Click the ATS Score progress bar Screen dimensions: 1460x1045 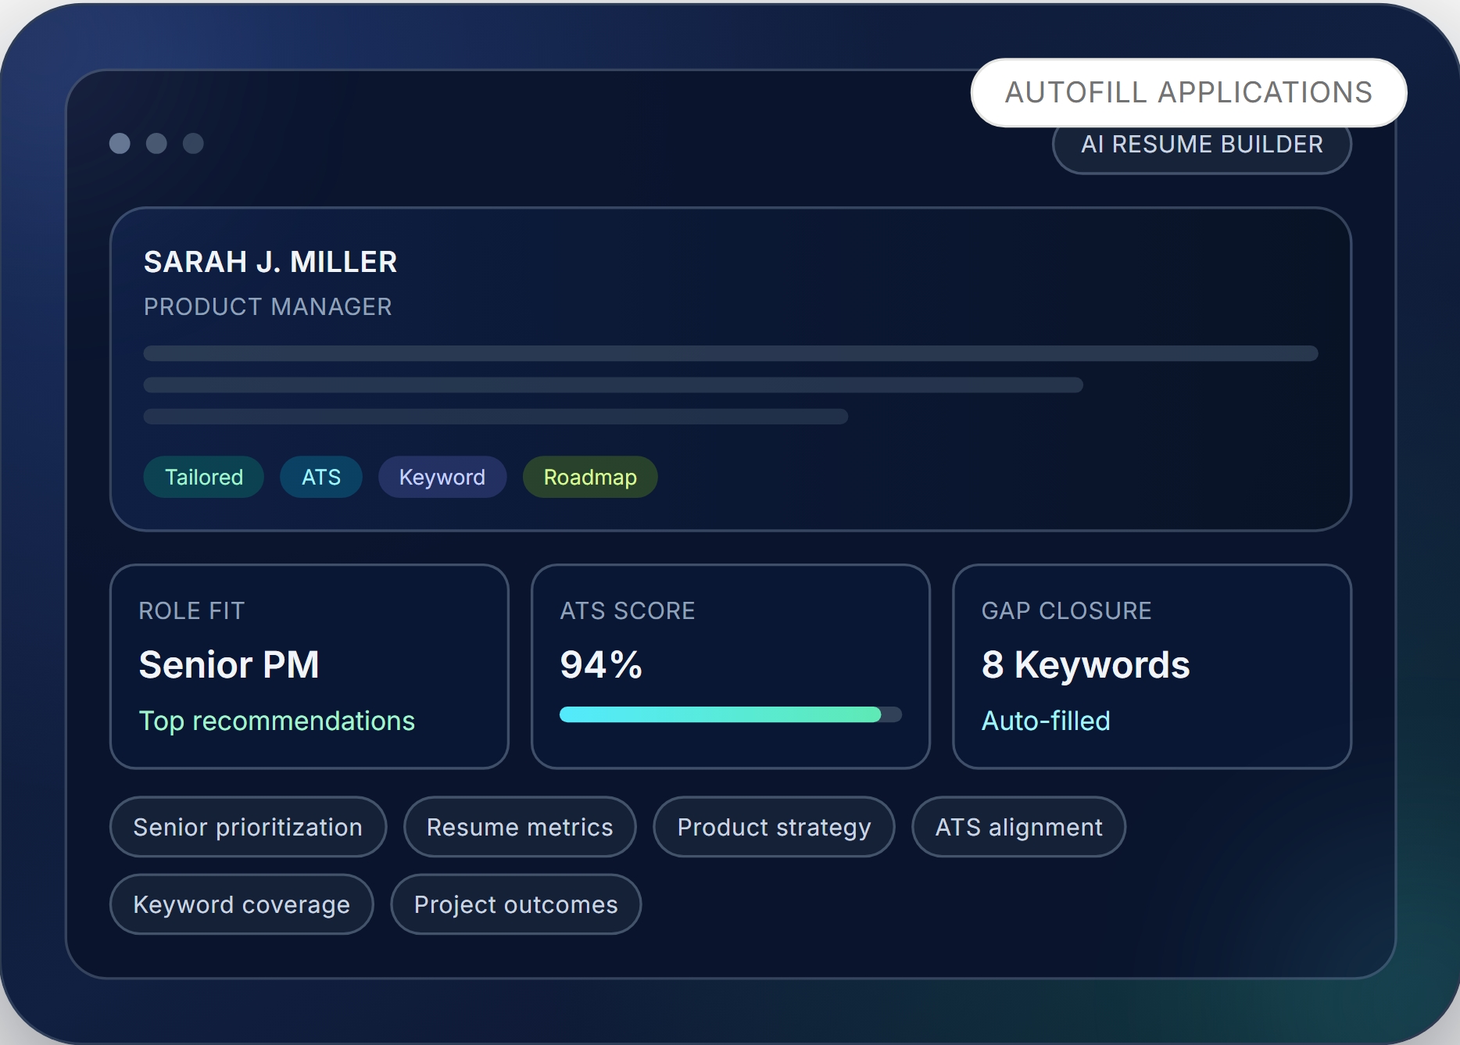coord(731,714)
